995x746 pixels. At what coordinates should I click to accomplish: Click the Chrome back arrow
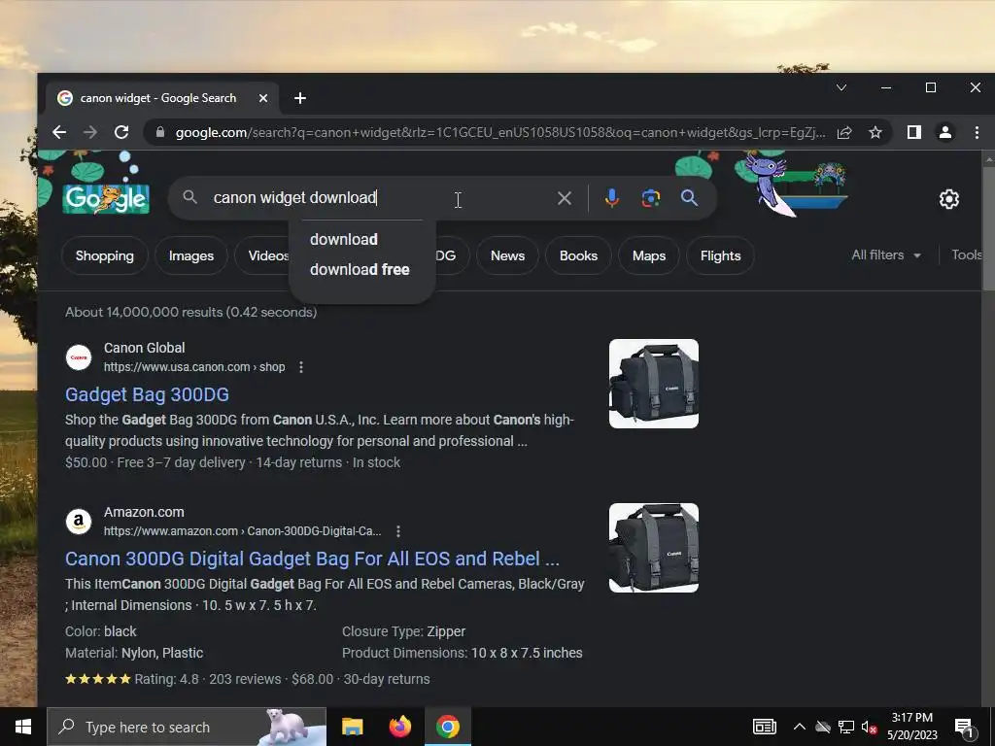click(59, 132)
